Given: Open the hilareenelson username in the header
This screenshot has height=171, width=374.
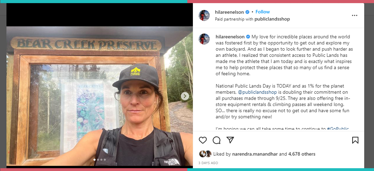Looking at the screenshot, I should pyautogui.click(x=230, y=12).
